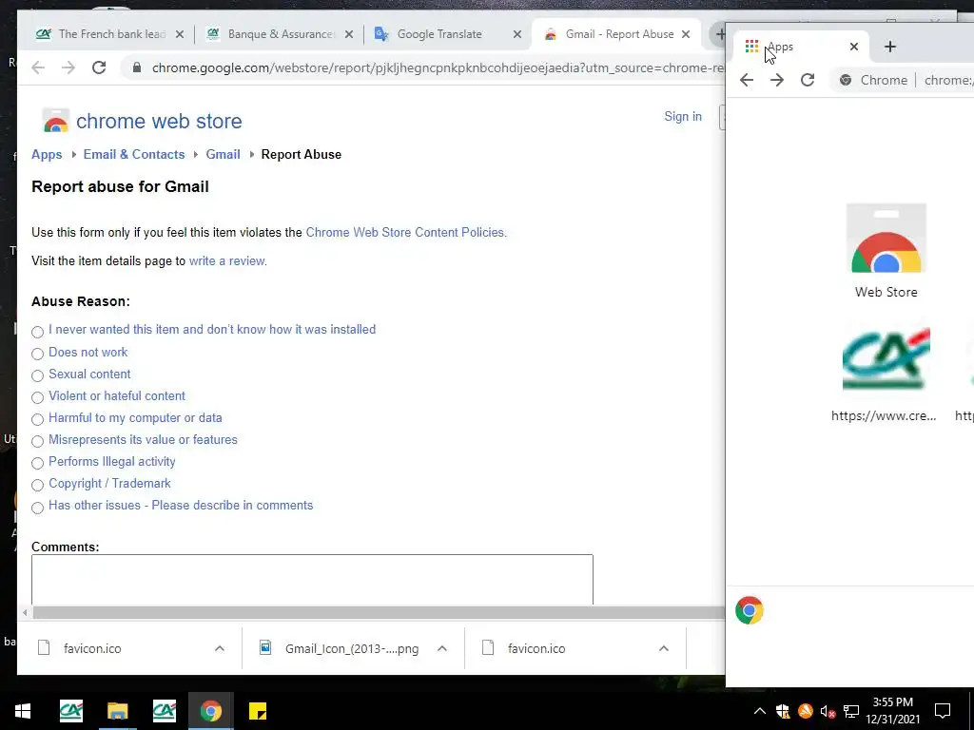Show hidden system tray icons

760,711
